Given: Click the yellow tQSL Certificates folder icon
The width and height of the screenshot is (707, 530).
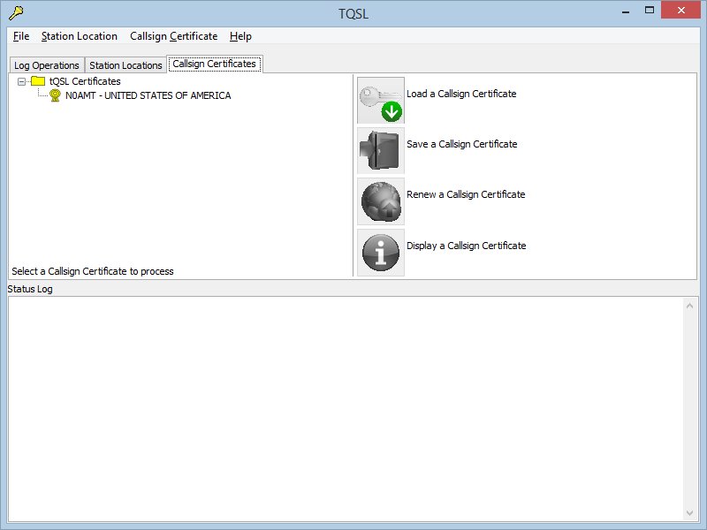Looking at the screenshot, I should 38,81.
